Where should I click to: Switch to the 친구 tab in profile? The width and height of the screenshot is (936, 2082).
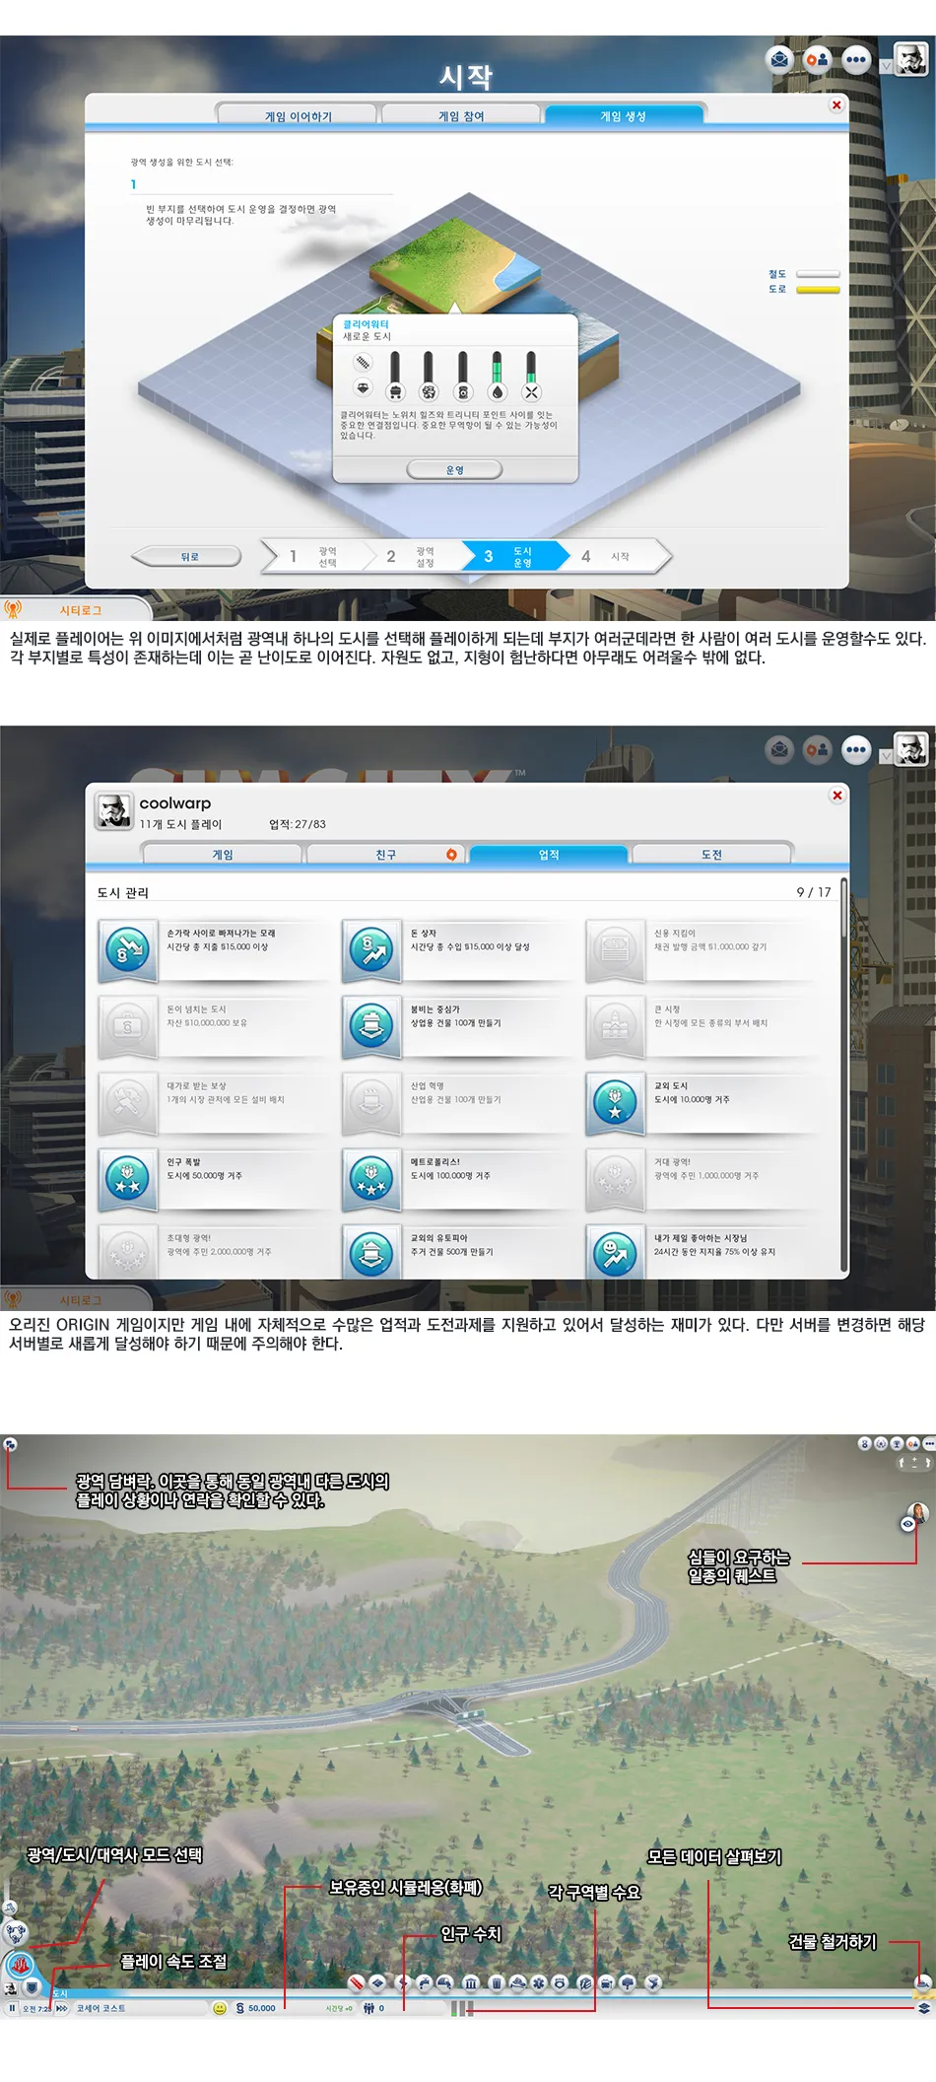coord(385,855)
